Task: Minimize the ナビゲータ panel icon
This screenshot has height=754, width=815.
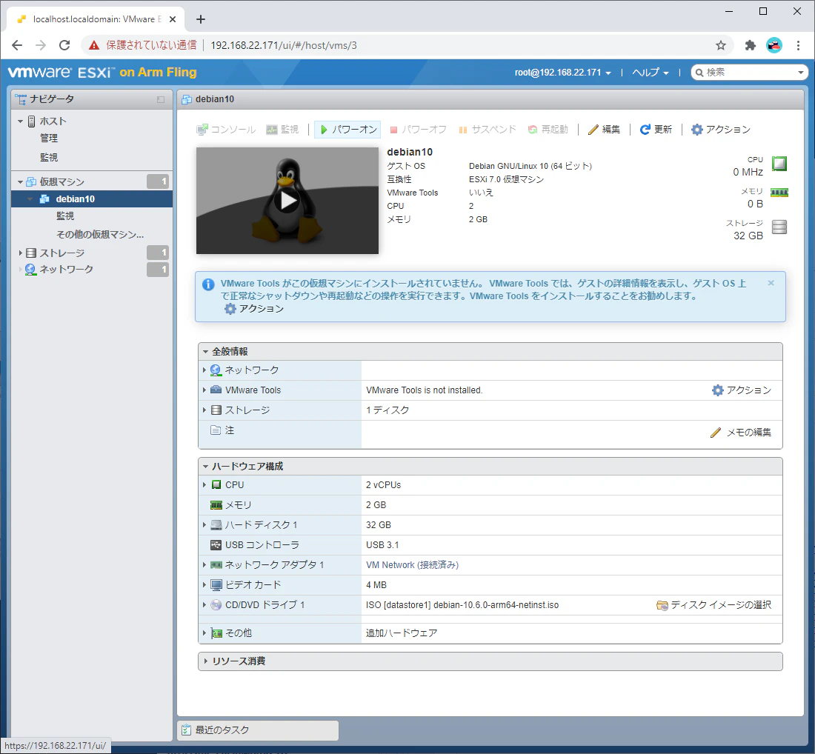Action: click(x=161, y=99)
